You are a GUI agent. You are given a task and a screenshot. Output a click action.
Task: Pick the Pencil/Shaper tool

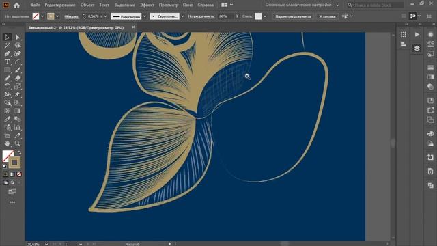8,78
